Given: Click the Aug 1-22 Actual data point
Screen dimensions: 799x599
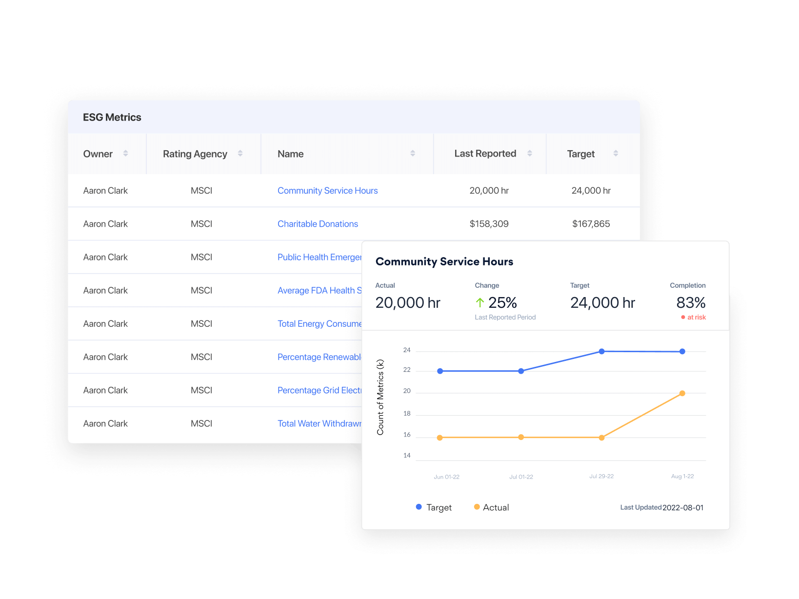Looking at the screenshot, I should [682, 393].
